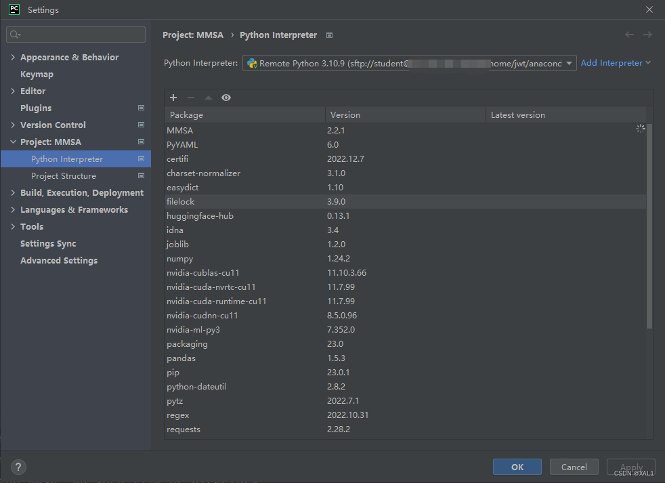Click project-level icon beside Version Control
This screenshot has width=665, height=483.
142,125
